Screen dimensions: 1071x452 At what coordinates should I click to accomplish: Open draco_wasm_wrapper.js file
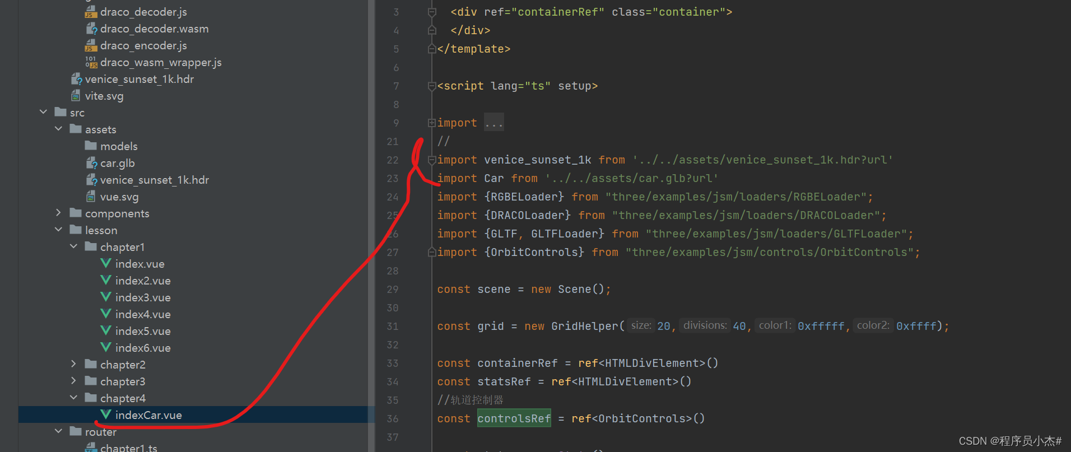[x=161, y=62]
